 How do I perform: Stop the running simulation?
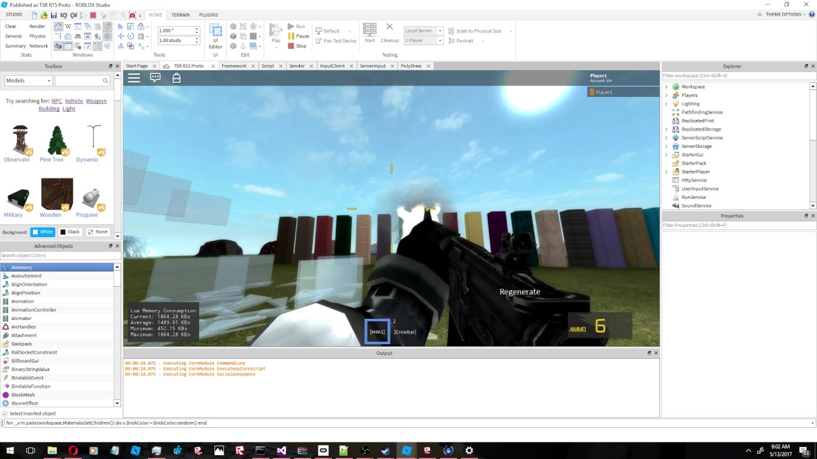point(297,46)
